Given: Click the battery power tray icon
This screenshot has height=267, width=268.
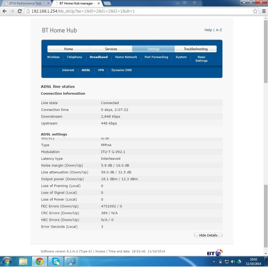Looking at the screenshot, I should tap(221, 262).
